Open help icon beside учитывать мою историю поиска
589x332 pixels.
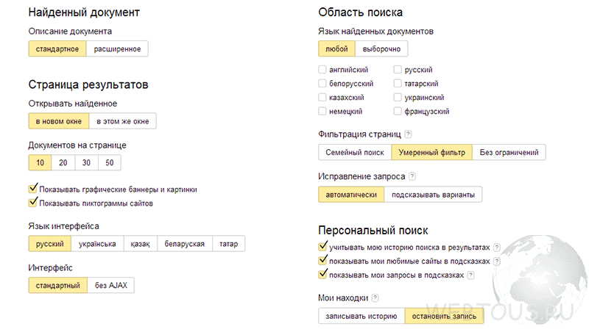[496, 248]
